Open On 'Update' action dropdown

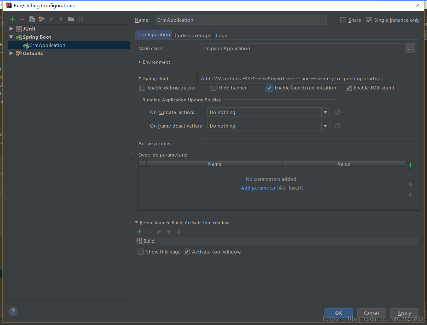(x=325, y=112)
